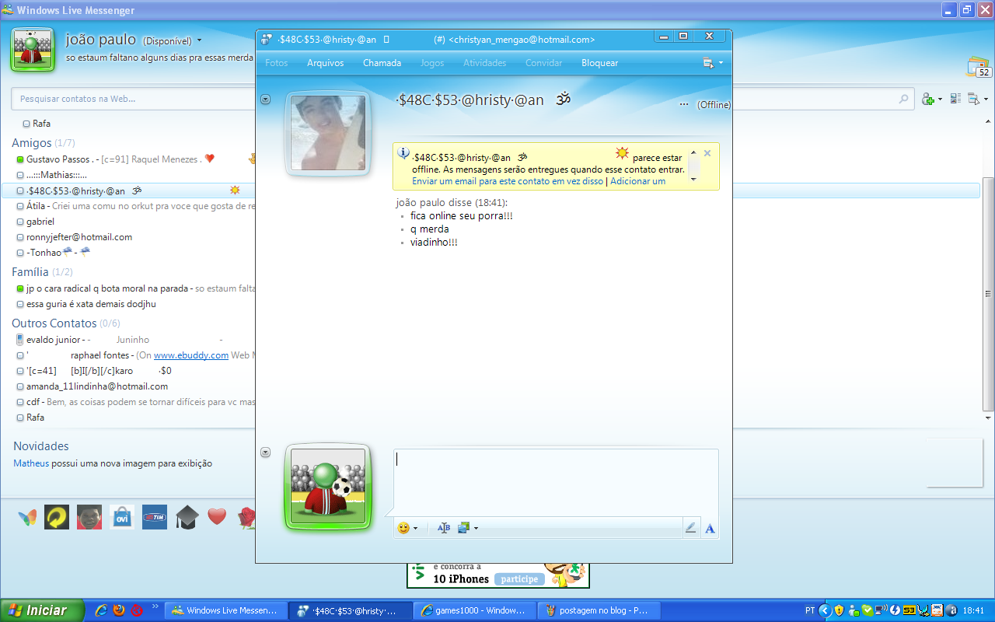This screenshot has height=622, width=995.
Task: Launch Firefox from quick launch
Action: tap(119, 610)
